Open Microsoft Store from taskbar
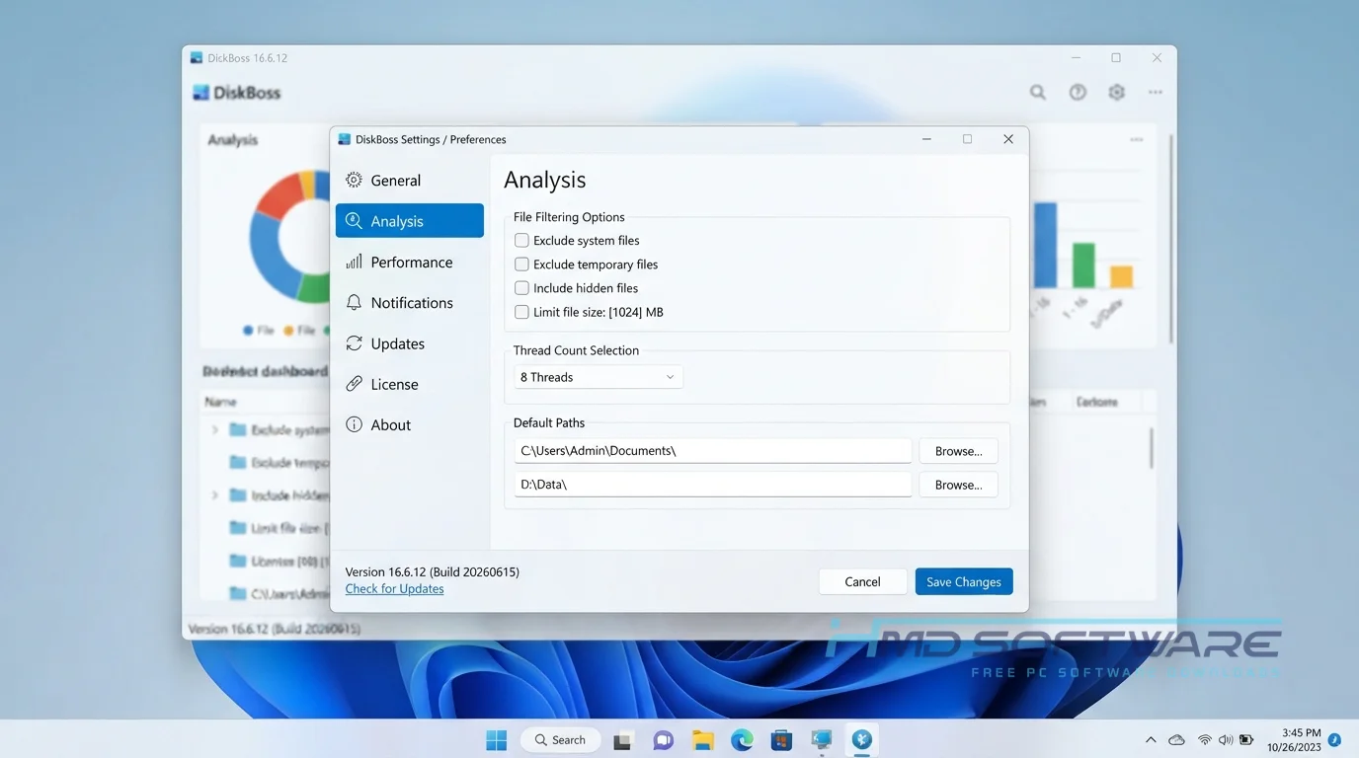Viewport: 1359px width, 758px height. pos(781,740)
